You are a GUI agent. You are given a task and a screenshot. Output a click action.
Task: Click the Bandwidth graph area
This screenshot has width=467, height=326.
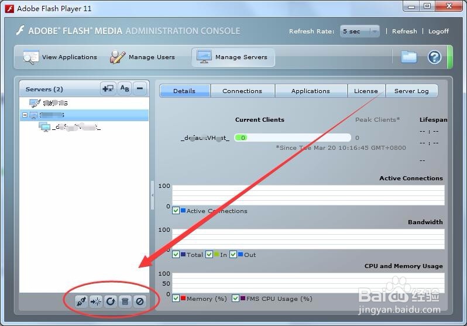(308, 239)
